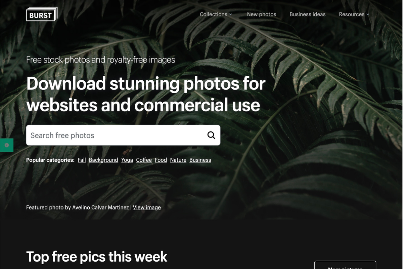The image size is (403, 269).
Task: Click the Collections chevron arrow
Action: tap(231, 14)
